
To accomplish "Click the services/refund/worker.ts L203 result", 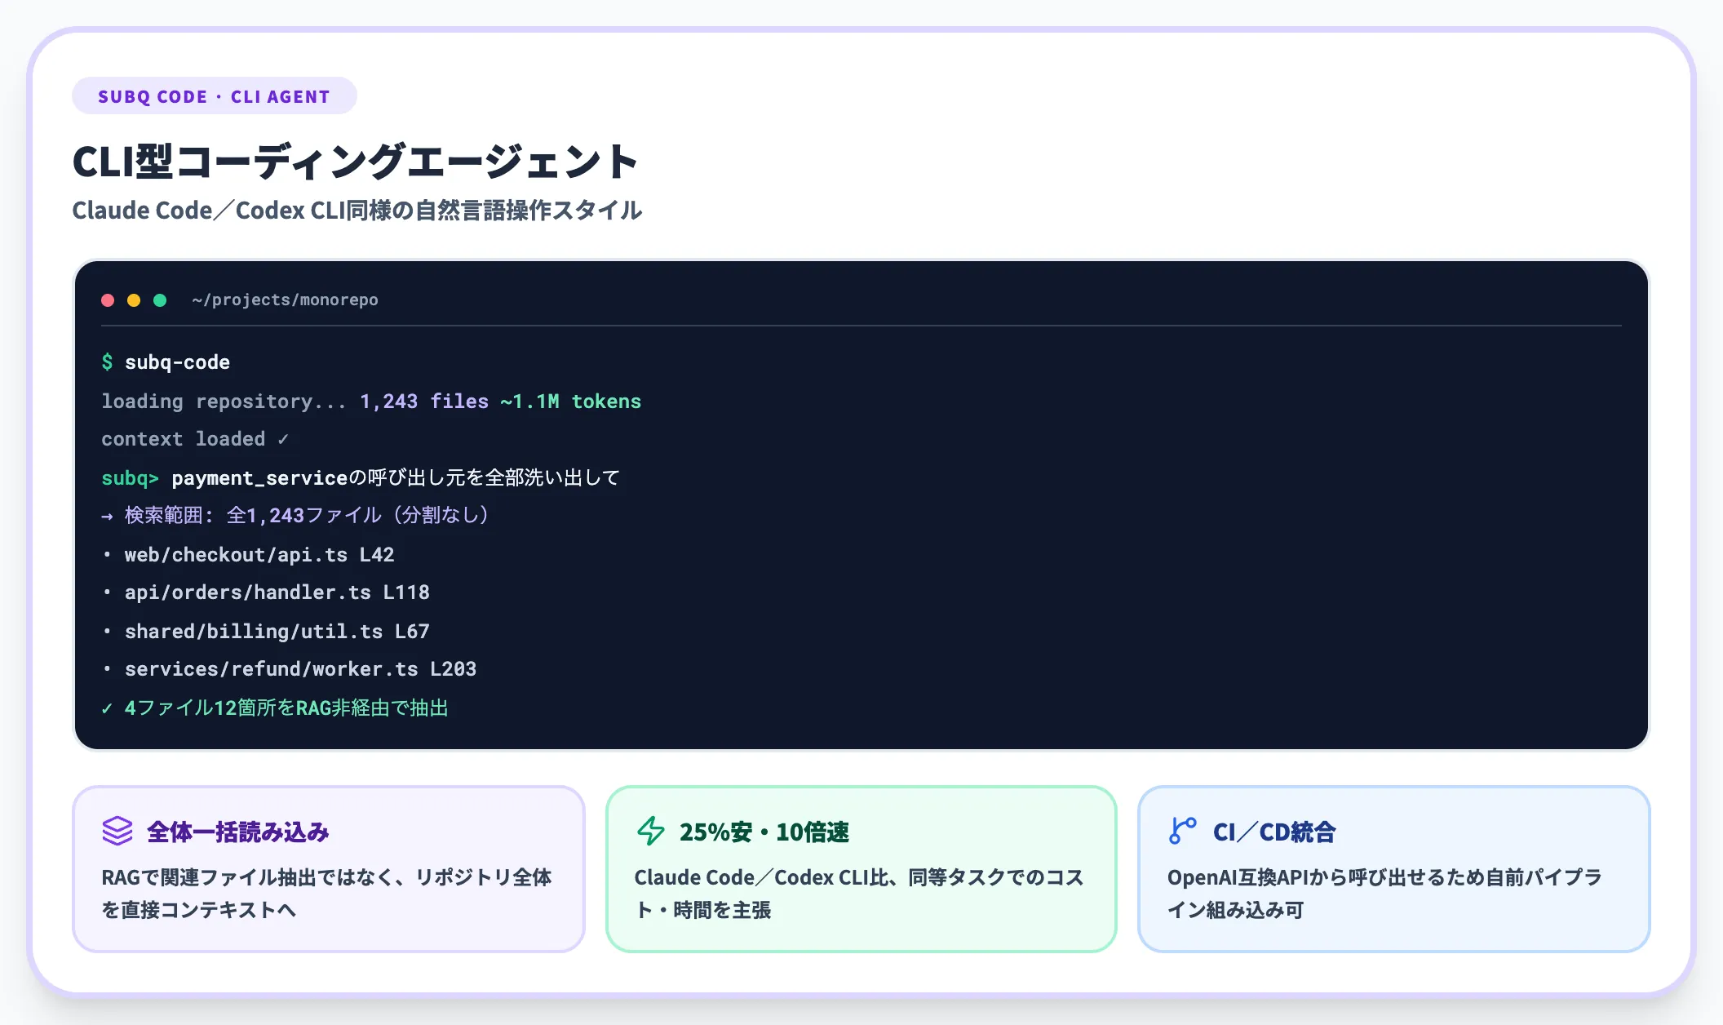I will click(x=289, y=668).
